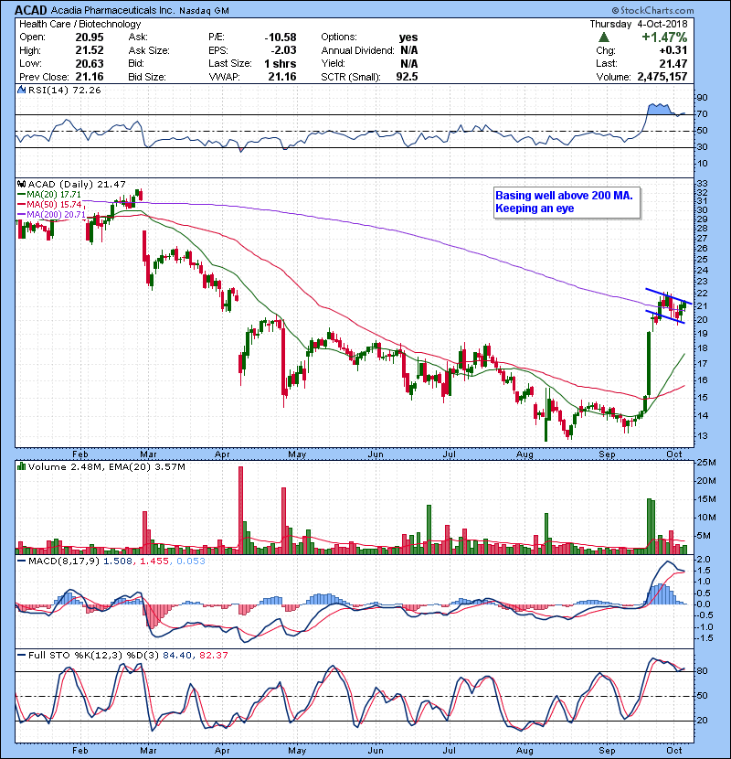The width and height of the screenshot is (731, 759).
Task: Click the Chg value +0.31
Action: [673, 50]
